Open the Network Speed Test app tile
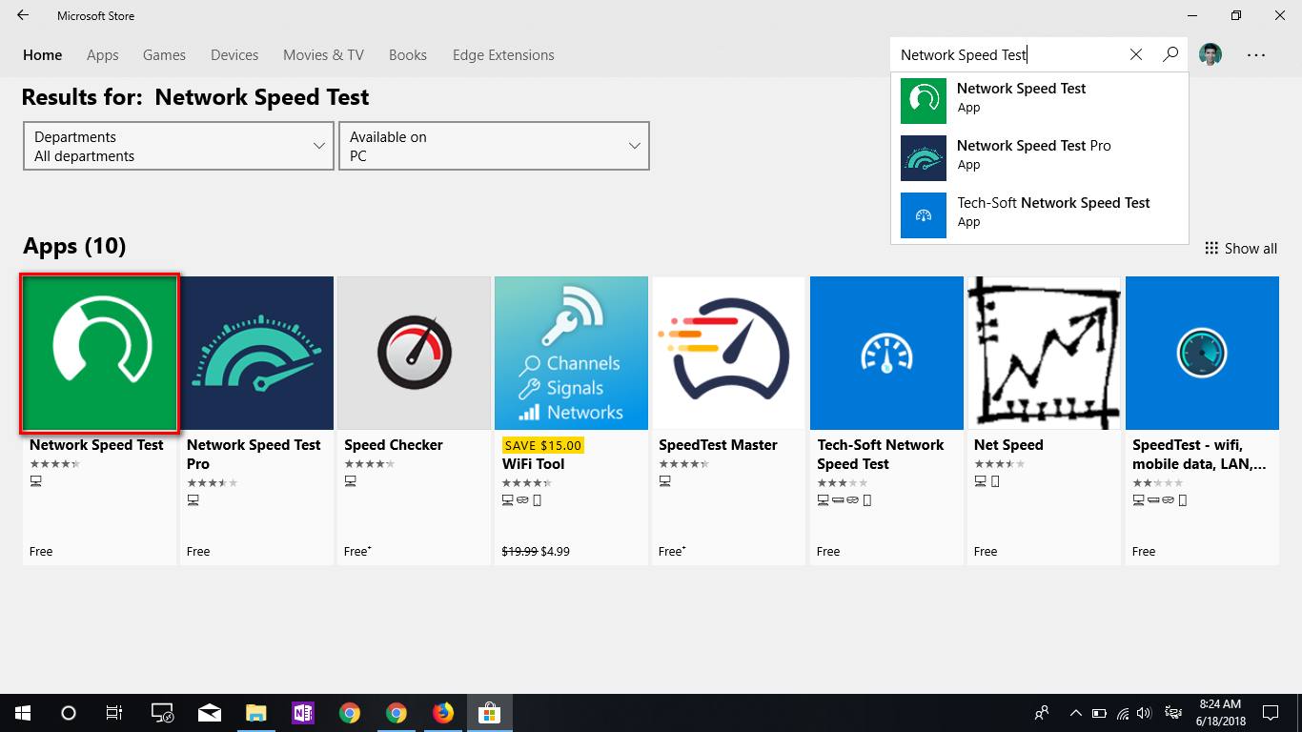 [x=99, y=352]
